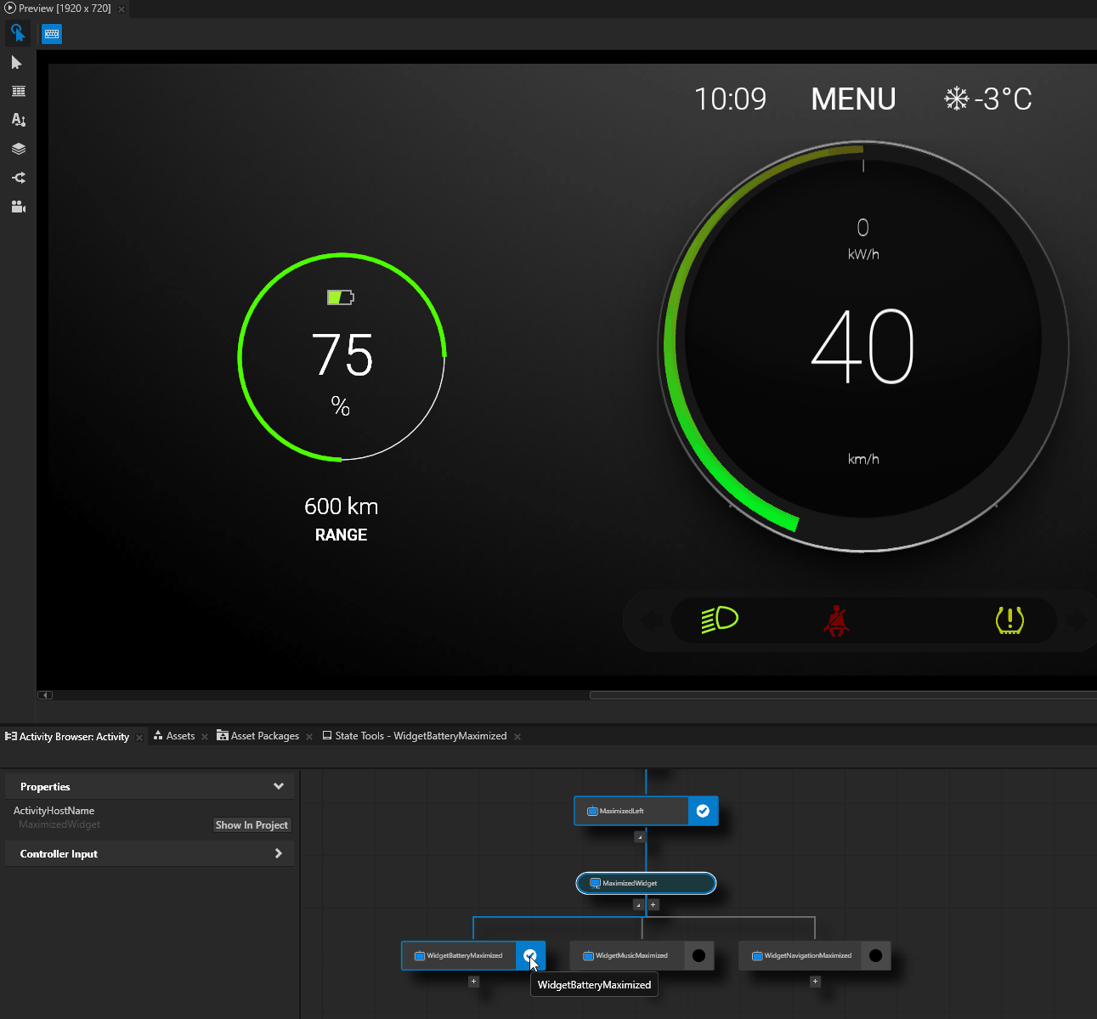The height and width of the screenshot is (1019, 1097).
Task: Click the Show In Project button
Action: pos(252,825)
